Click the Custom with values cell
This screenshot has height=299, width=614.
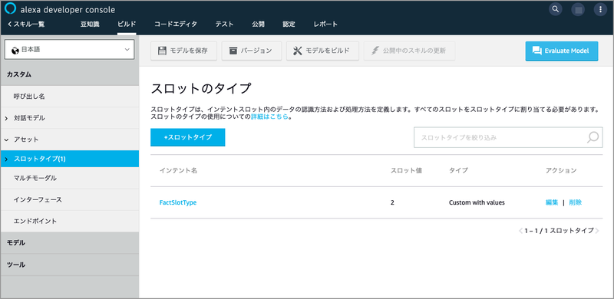pyautogui.click(x=477, y=202)
